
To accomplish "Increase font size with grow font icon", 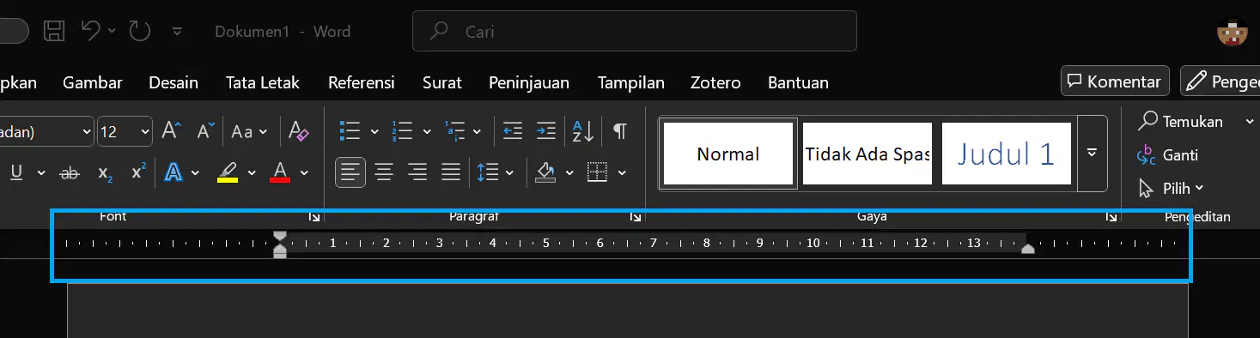I will click(171, 131).
